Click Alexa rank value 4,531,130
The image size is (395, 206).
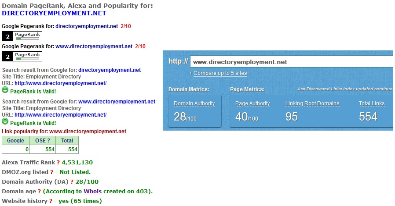pos(77,162)
